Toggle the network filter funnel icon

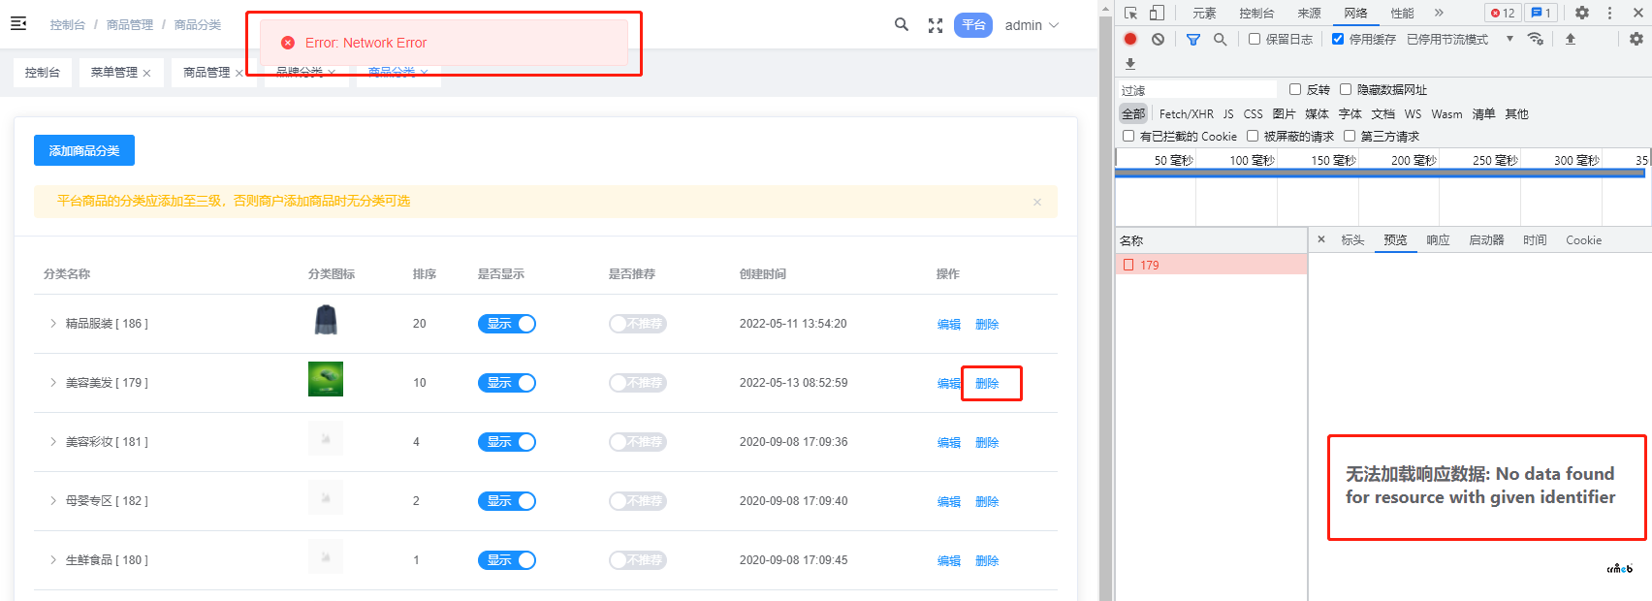(x=1193, y=39)
